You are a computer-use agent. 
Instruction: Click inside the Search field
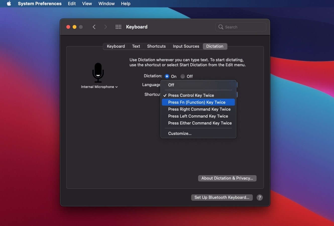point(241,27)
